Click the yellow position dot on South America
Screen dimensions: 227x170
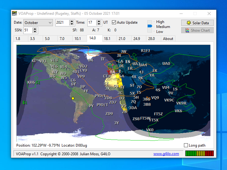pos(73,98)
